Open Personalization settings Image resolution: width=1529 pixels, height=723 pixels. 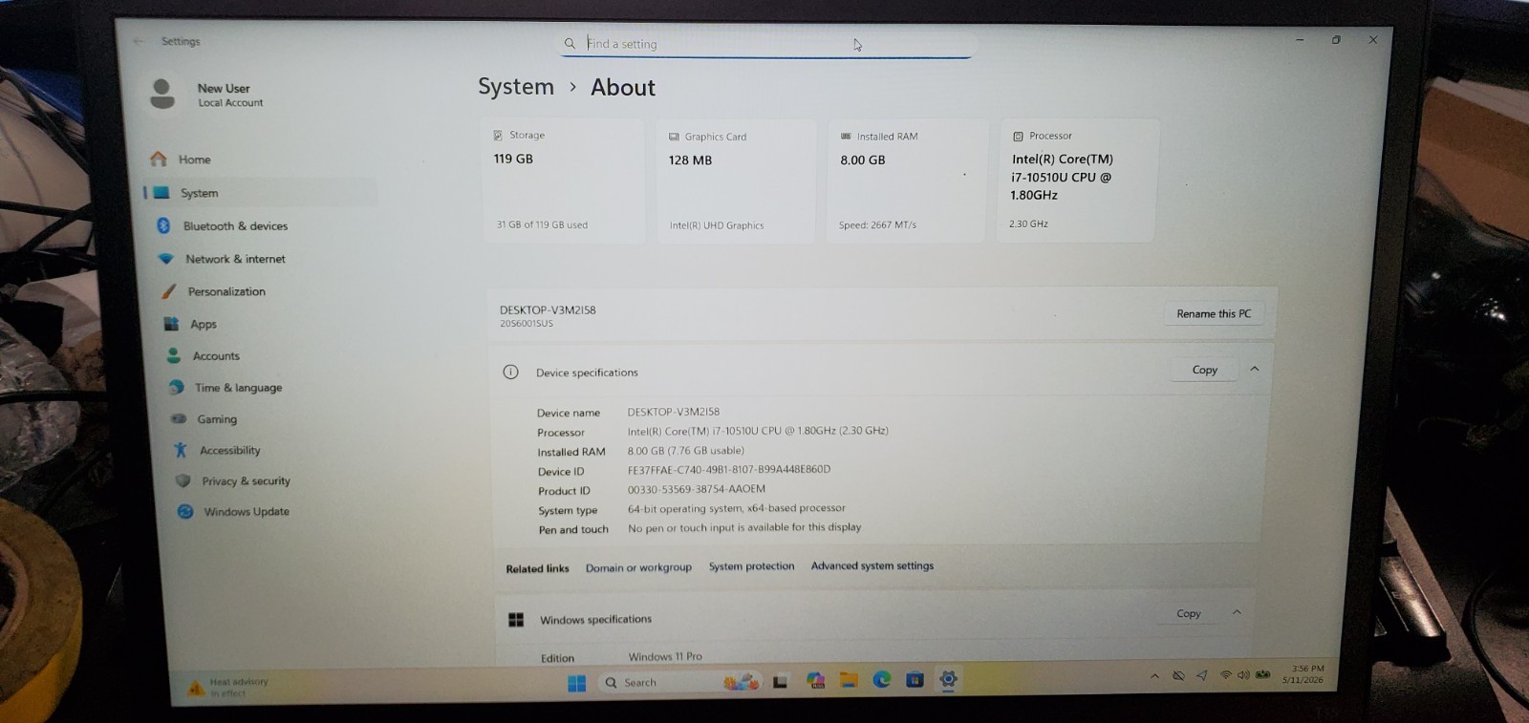pos(226,291)
